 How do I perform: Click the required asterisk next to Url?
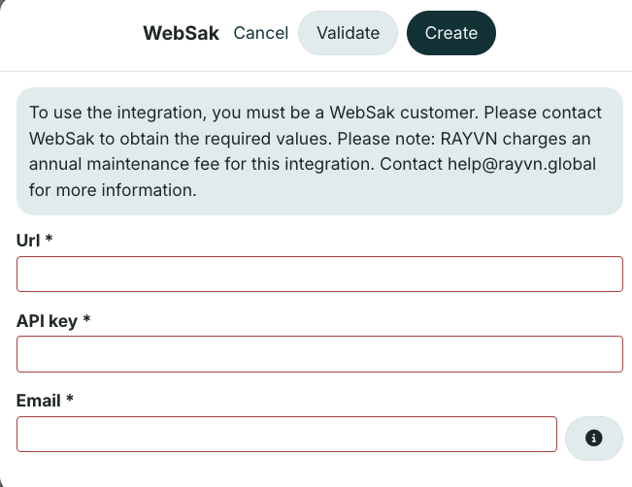coord(48,241)
